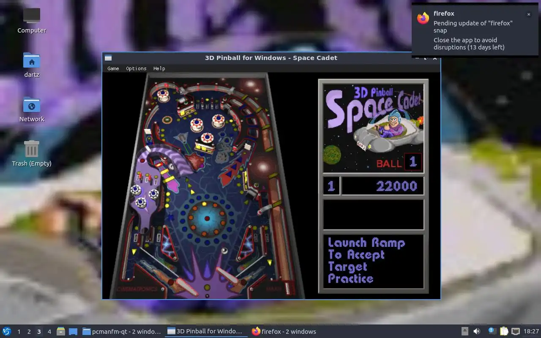Click the BALL 1 indicator
The image size is (541, 338).
399,162
